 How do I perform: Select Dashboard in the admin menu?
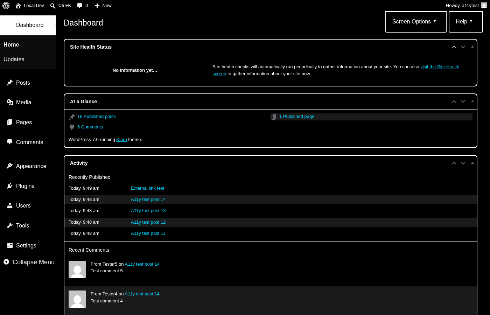click(28, 25)
